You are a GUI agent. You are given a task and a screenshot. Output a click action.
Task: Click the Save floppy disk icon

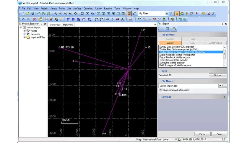33,14
